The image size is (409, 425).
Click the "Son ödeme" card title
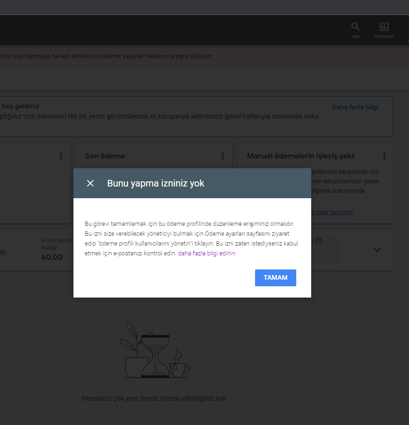coord(105,156)
